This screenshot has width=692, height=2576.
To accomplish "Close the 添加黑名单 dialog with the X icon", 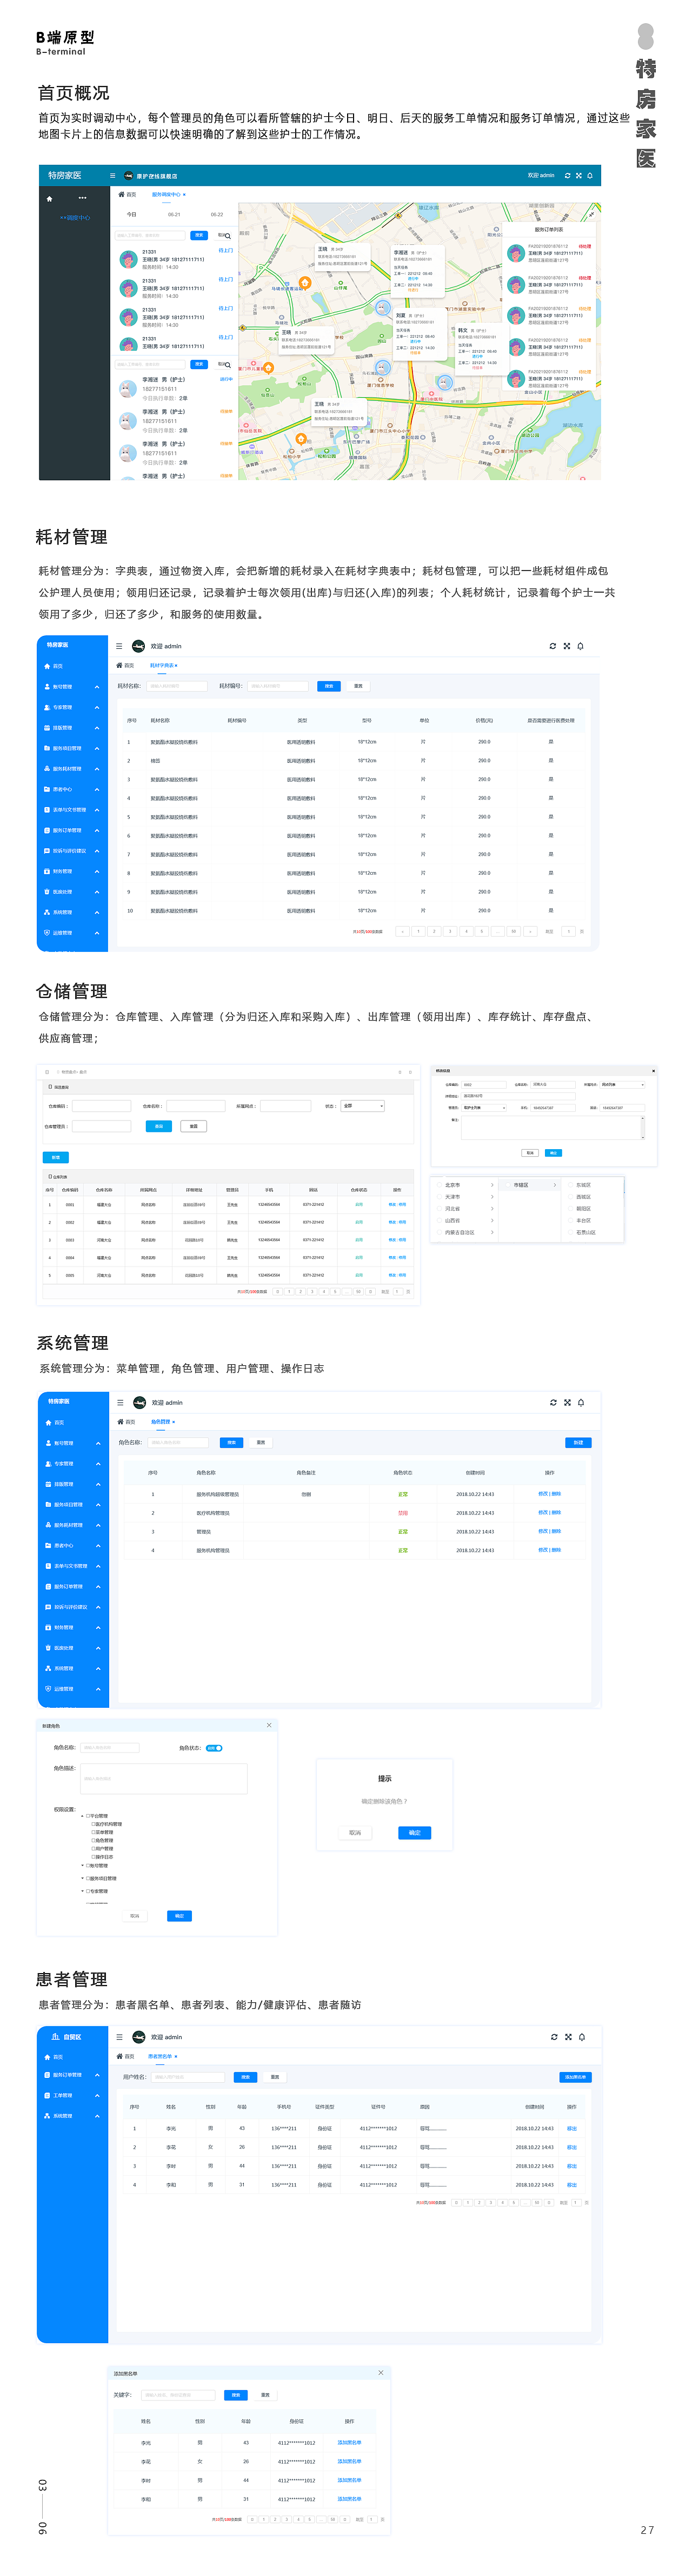I will (x=380, y=2373).
